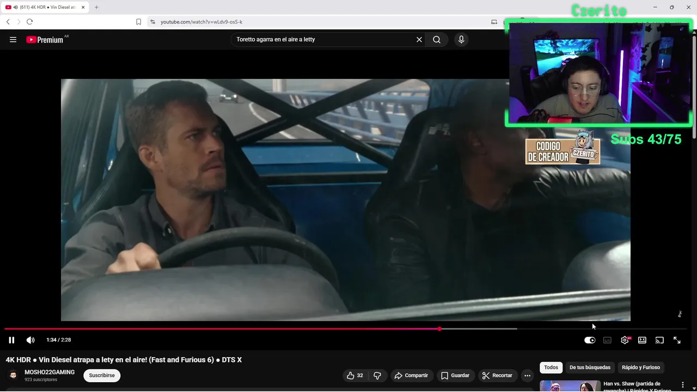Toggle subtitles button in player
The image size is (697, 392).
pyautogui.click(x=607, y=340)
